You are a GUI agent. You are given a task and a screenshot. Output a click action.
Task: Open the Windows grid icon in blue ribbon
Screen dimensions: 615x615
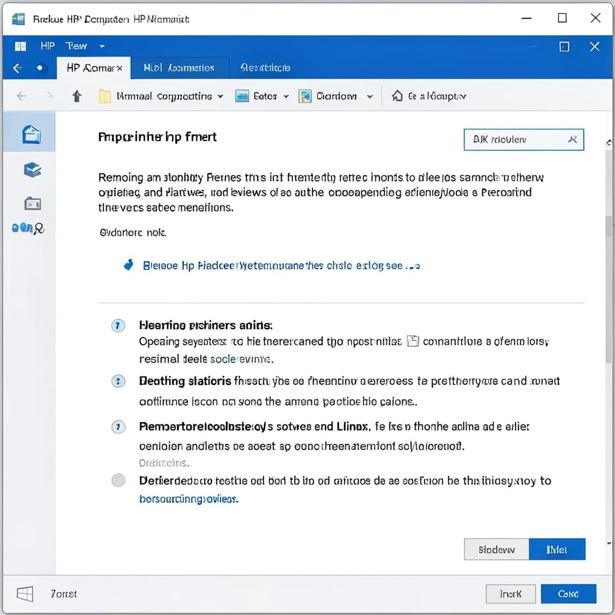point(20,46)
